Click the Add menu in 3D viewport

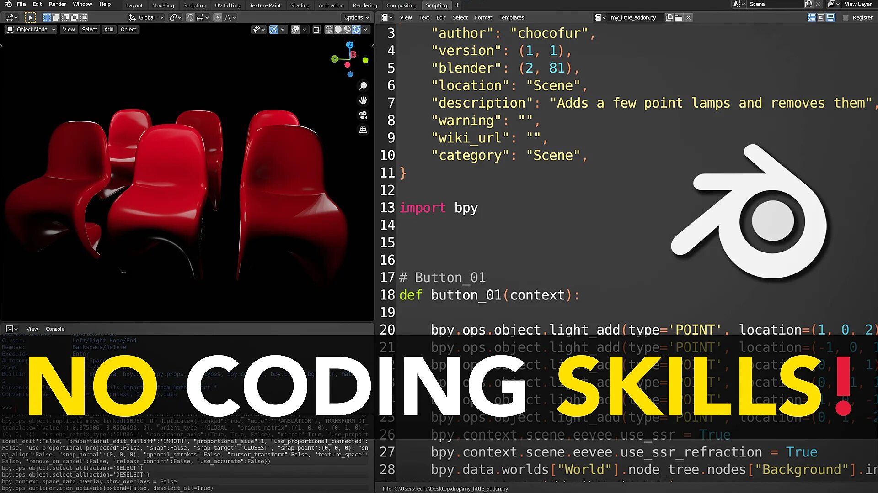(108, 30)
